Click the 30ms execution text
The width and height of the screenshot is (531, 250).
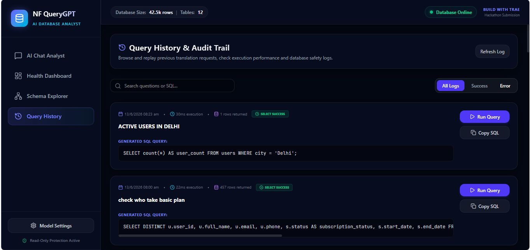(189, 114)
